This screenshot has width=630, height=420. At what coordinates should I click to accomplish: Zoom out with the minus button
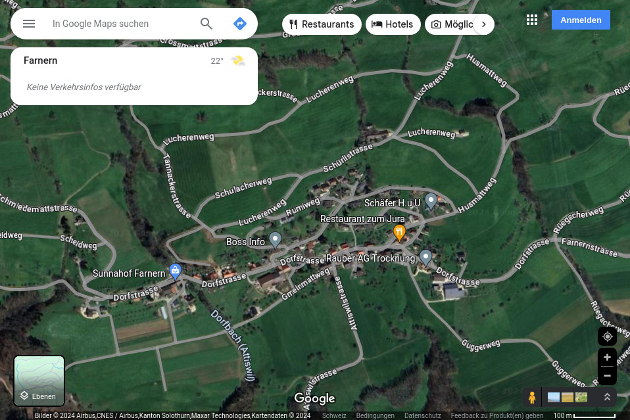tap(607, 375)
